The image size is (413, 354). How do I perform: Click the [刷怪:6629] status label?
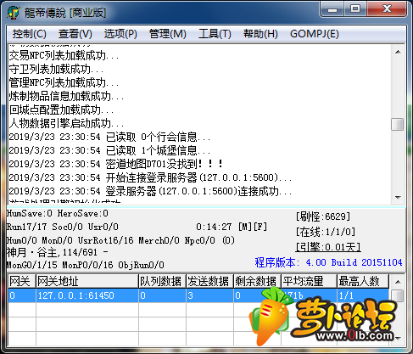click(323, 216)
